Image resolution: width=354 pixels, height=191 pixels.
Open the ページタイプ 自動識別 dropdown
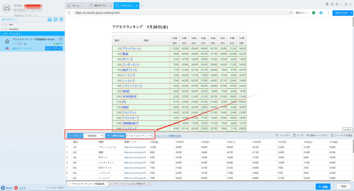(93, 136)
